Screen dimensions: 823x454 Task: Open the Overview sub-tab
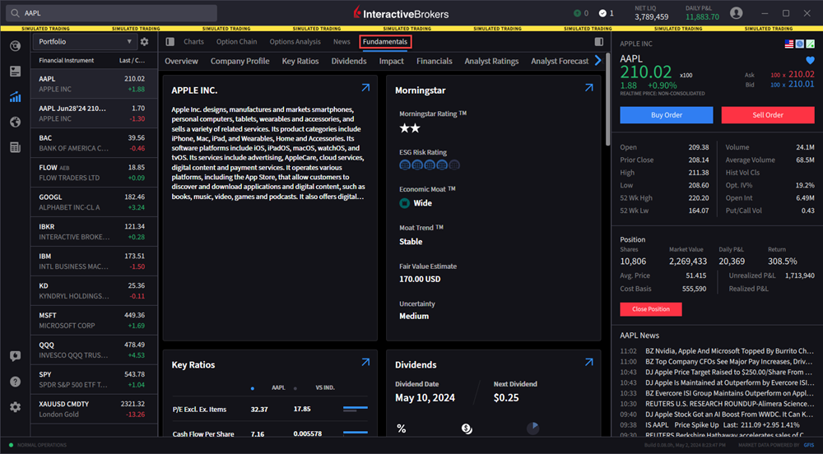182,62
